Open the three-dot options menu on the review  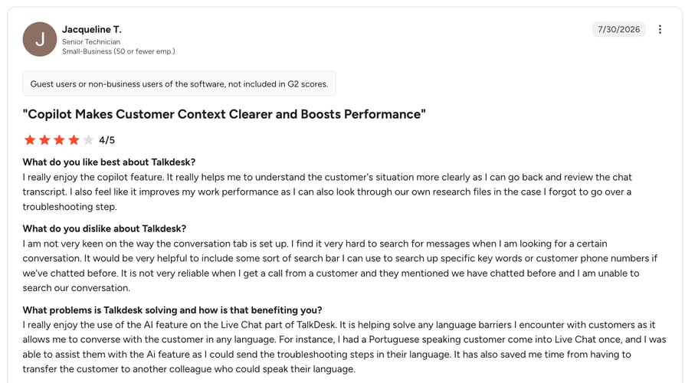(660, 29)
